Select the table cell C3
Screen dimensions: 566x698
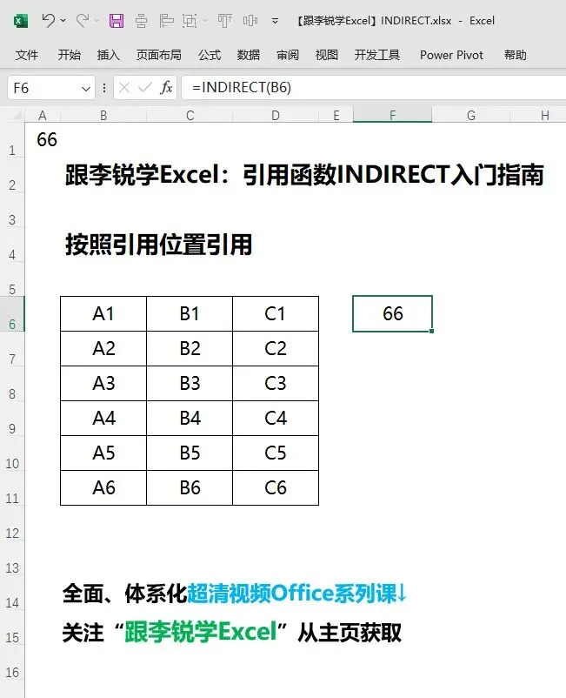pos(276,383)
